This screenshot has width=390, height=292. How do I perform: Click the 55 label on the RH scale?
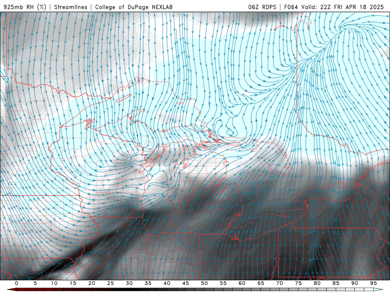(223, 283)
